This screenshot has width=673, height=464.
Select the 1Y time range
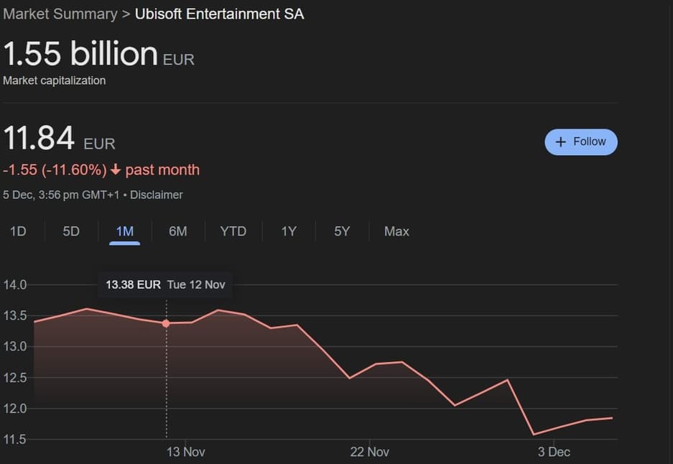click(289, 231)
